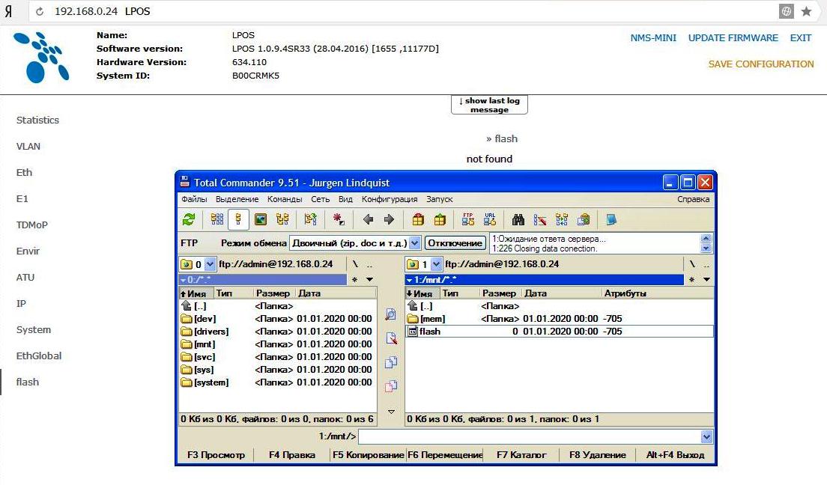Click F7 Каталог button

coord(521,455)
